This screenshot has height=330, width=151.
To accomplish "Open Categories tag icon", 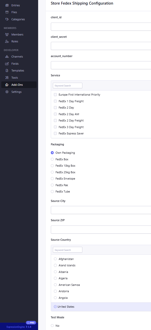I will point(7,19).
